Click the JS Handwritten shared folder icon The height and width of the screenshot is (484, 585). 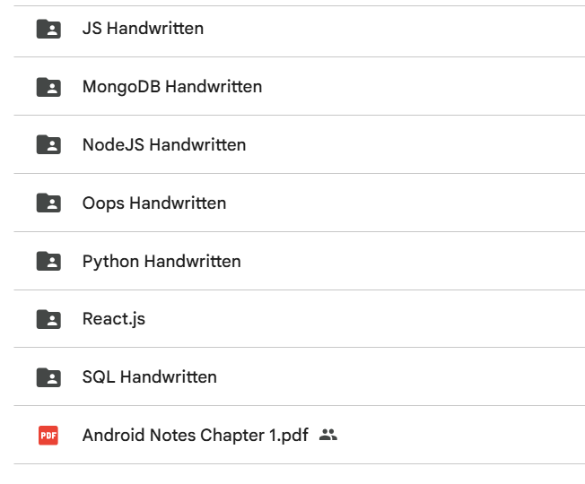pos(48,29)
